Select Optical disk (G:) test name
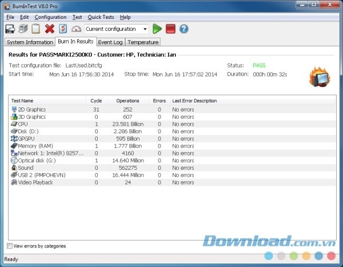343x267 pixels. pyautogui.click(x=37, y=161)
